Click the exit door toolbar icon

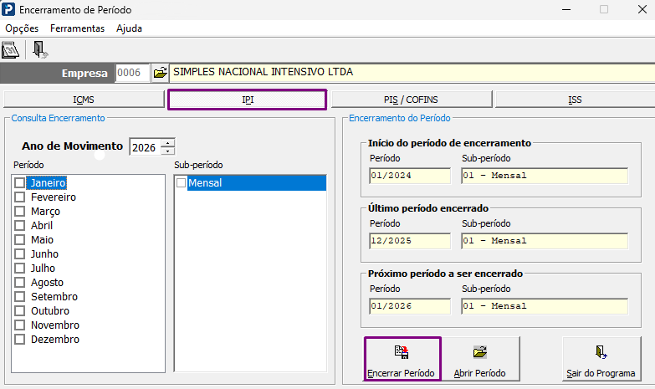(x=39, y=49)
